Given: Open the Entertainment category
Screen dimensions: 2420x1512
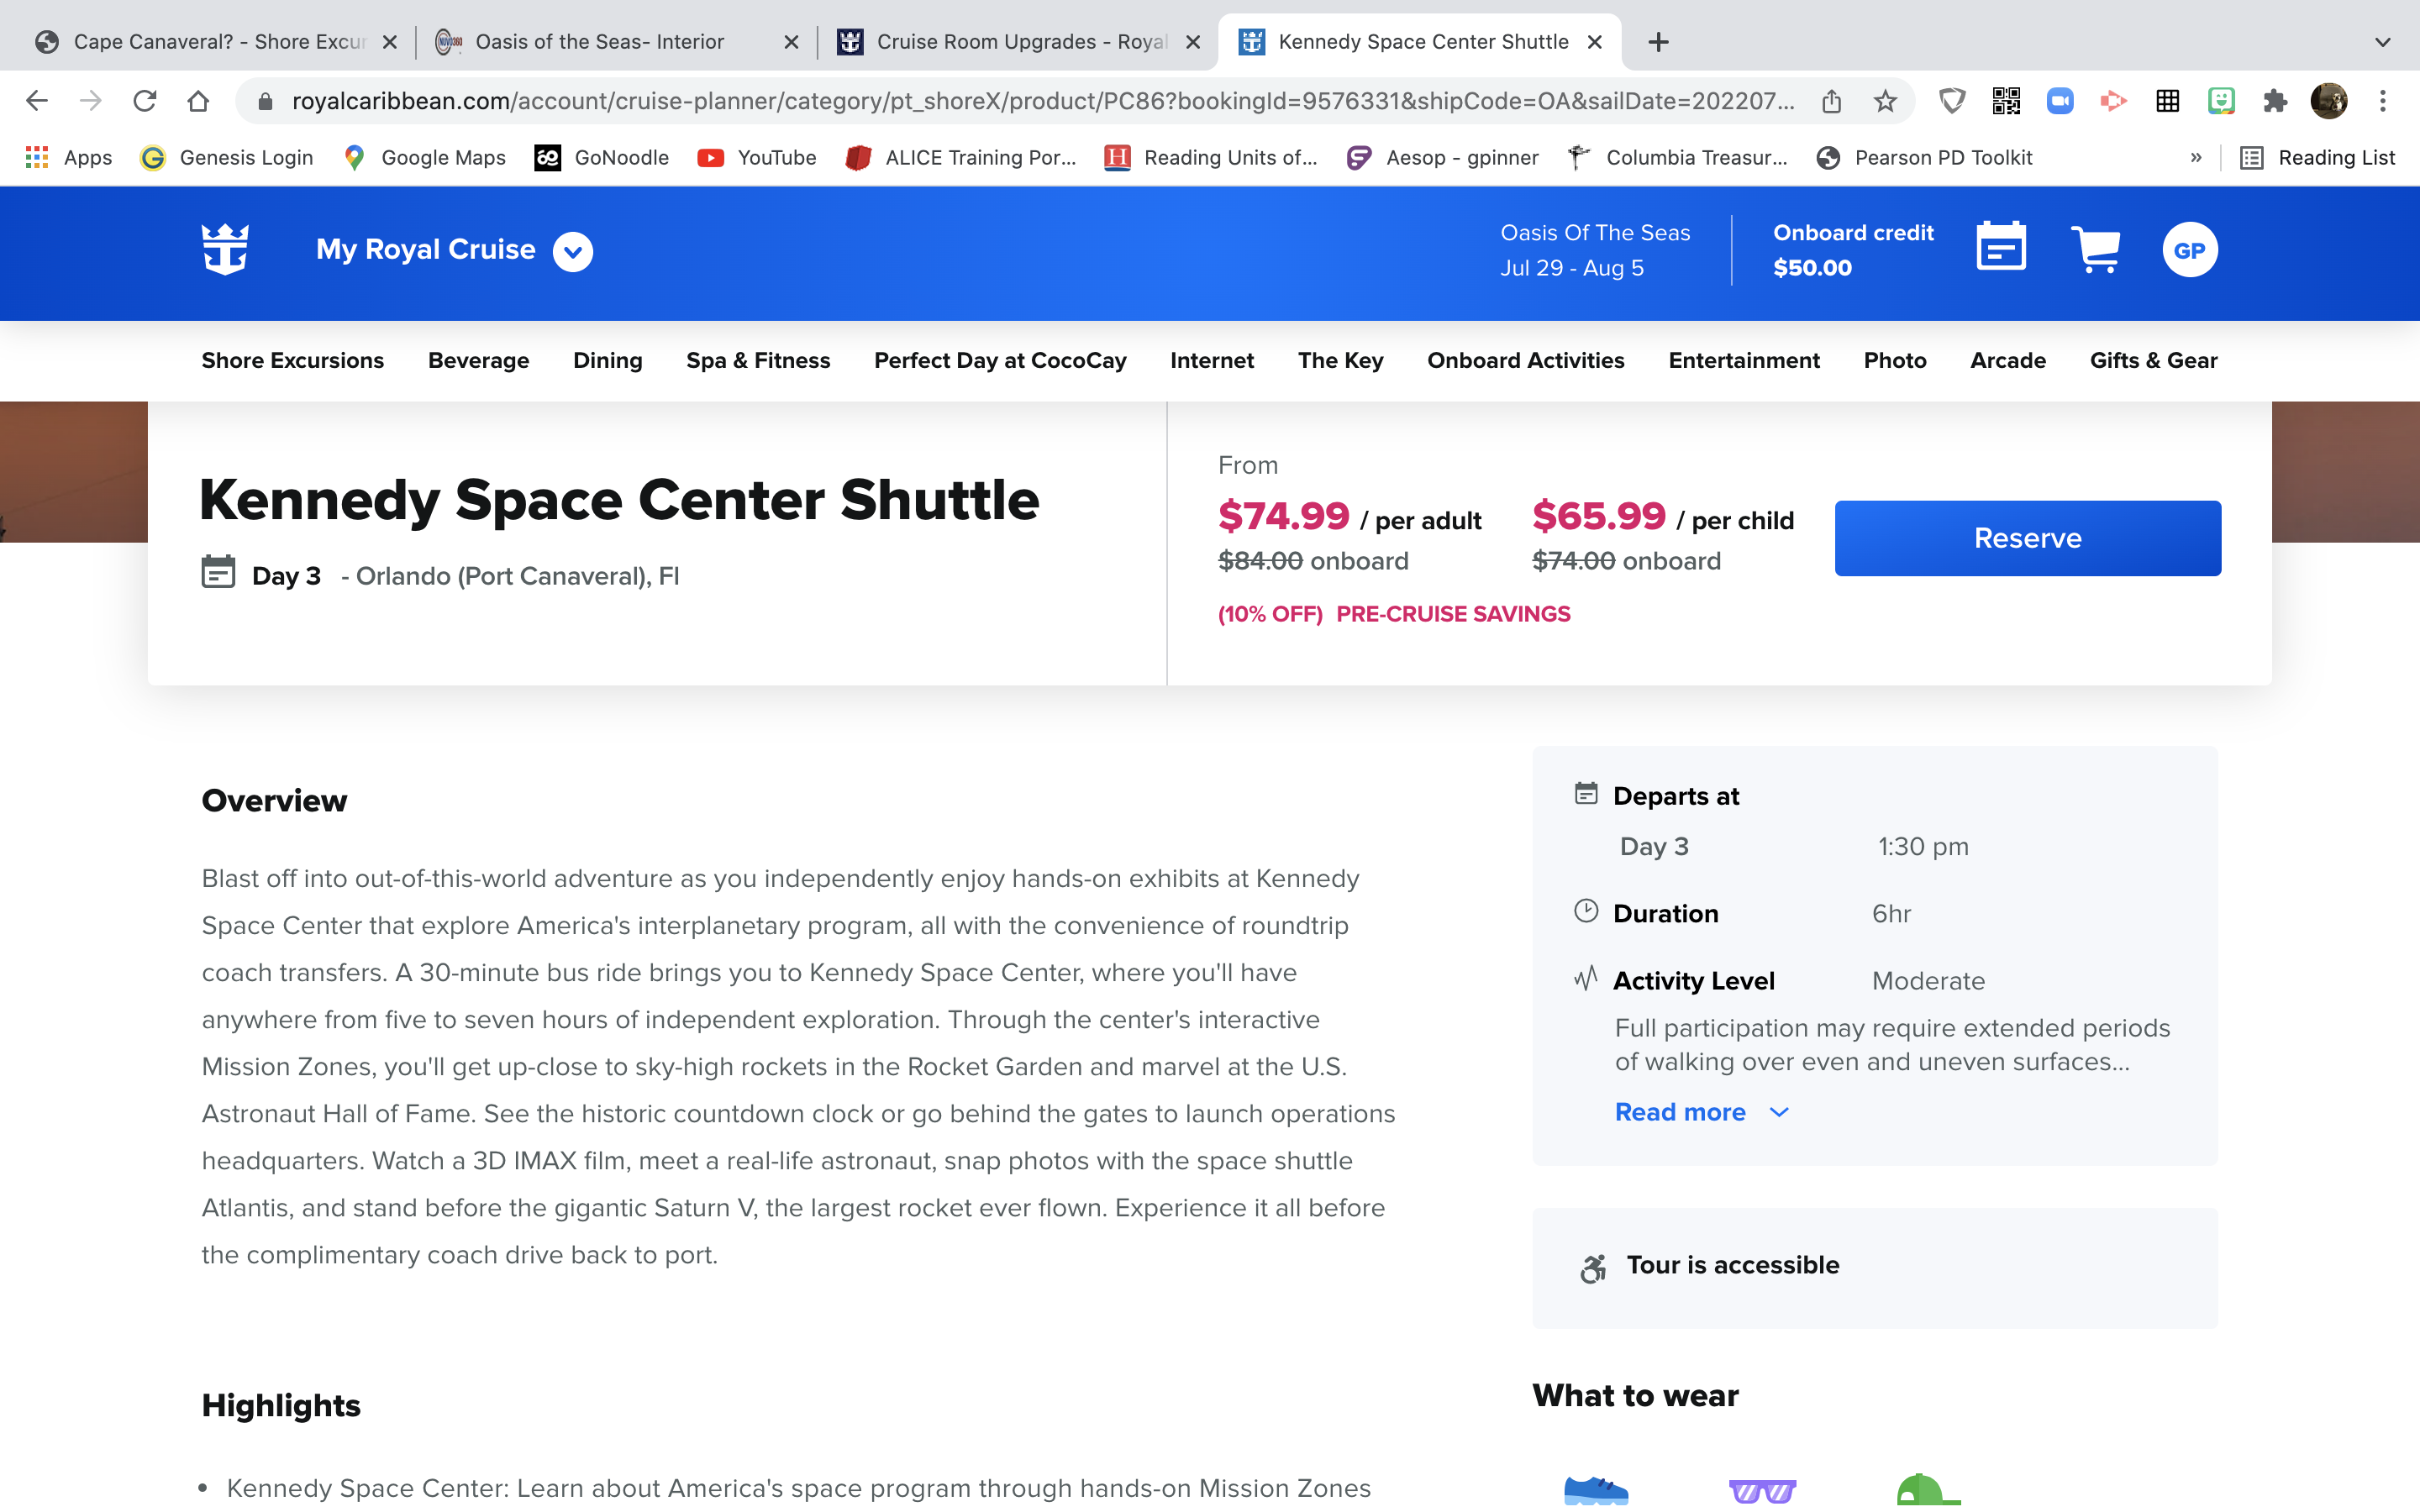Looking at the screenshot, I should (1744, 361).
